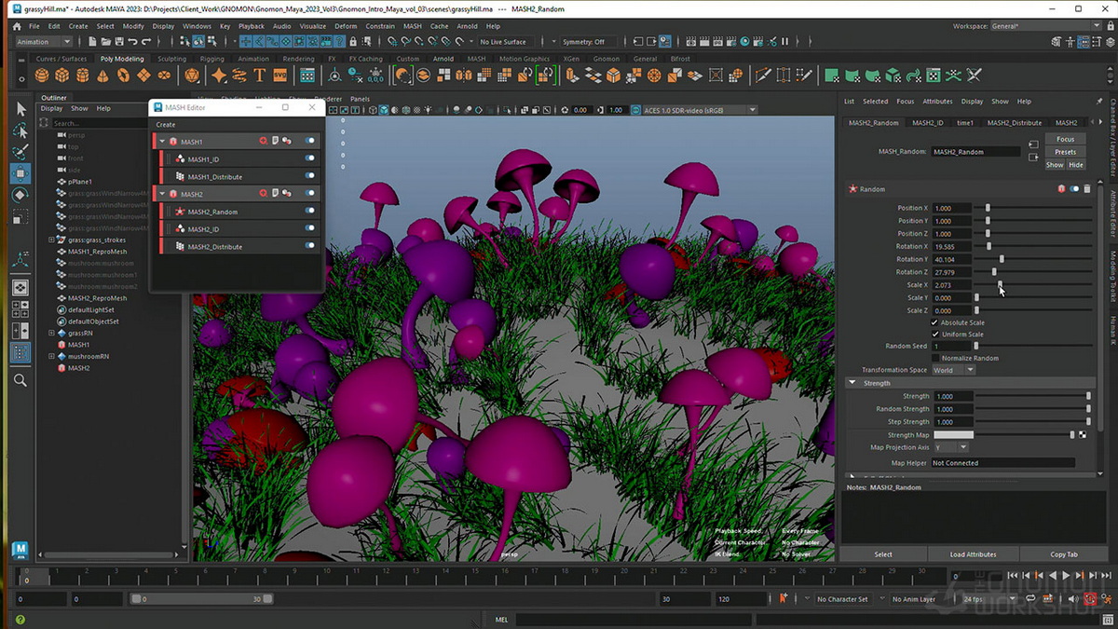Select the arrow Select tool in toolbox
Image resolution: width=1118 pixels, height=629 pixels.
[x=20, y=109]
